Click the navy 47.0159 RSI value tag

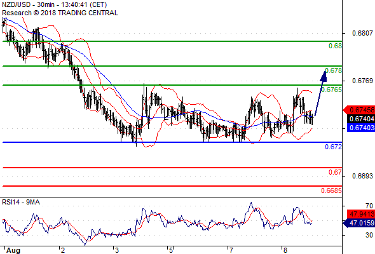pyautogui.click(x=358, y=223)
